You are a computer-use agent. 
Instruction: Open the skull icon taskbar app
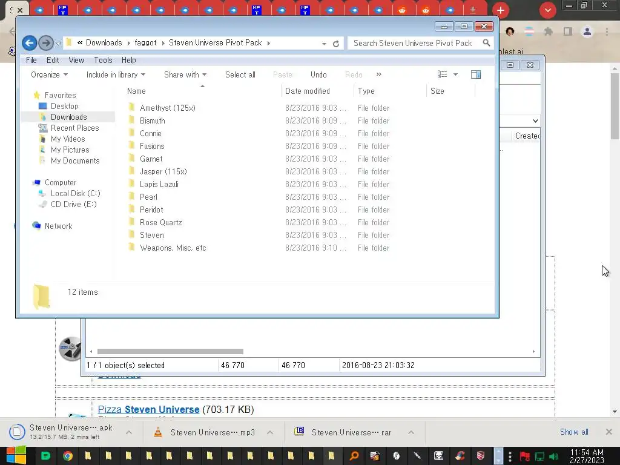(x=438, y=456)
